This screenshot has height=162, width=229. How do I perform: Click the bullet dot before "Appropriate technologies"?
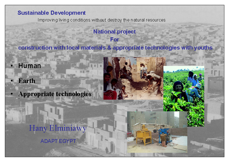[12, 94]
